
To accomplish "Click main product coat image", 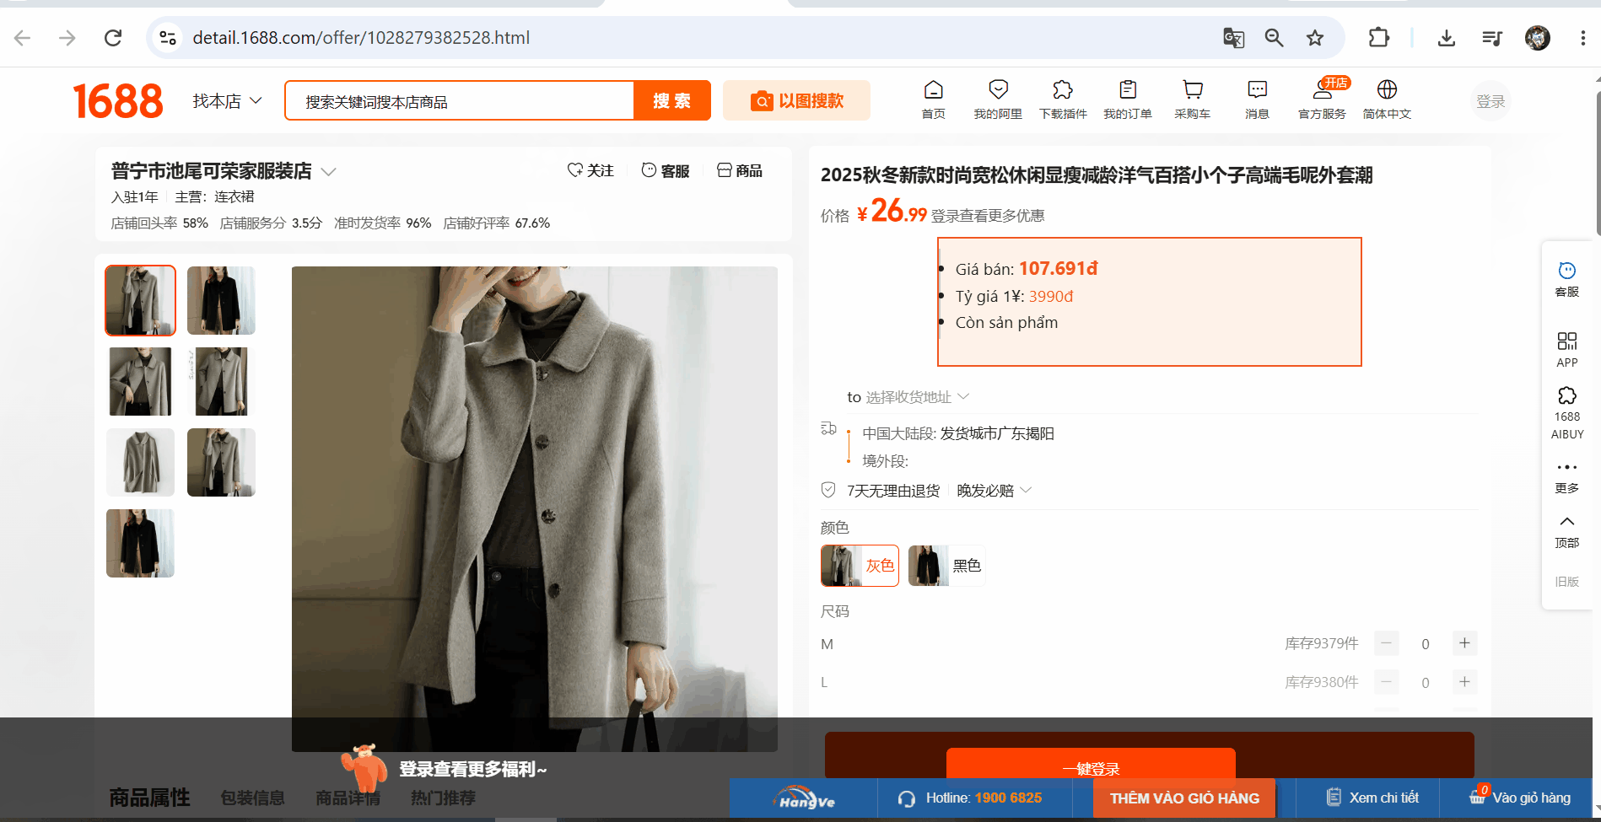I will [535, 508].
